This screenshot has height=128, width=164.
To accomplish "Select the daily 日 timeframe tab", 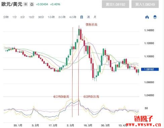I will point(82,17).
